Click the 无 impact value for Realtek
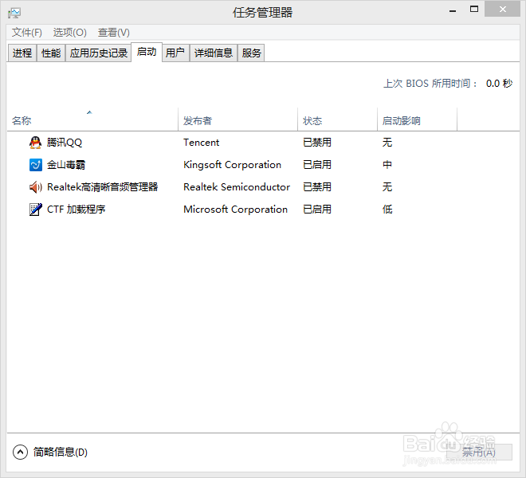The height and width of the screenshot is (478, 526). click(x=387, y=187)
